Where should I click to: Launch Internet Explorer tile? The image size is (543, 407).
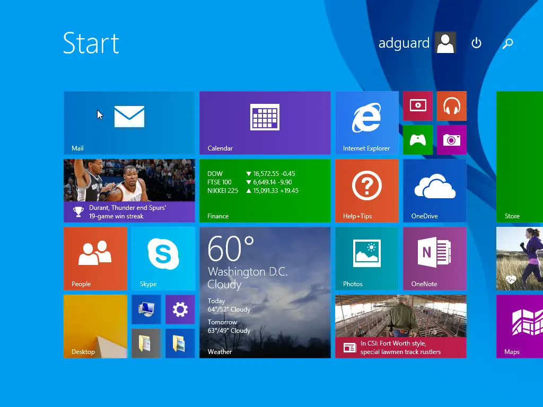367,122
